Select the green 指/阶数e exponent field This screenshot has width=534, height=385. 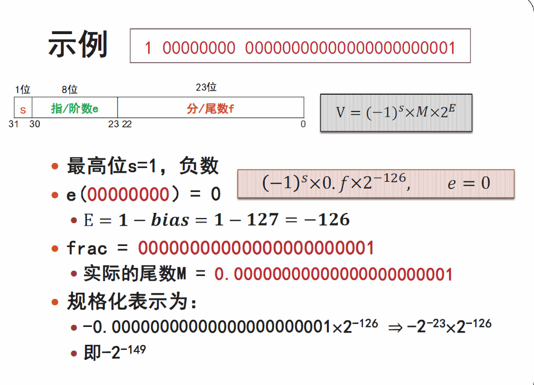coord(75,108)
